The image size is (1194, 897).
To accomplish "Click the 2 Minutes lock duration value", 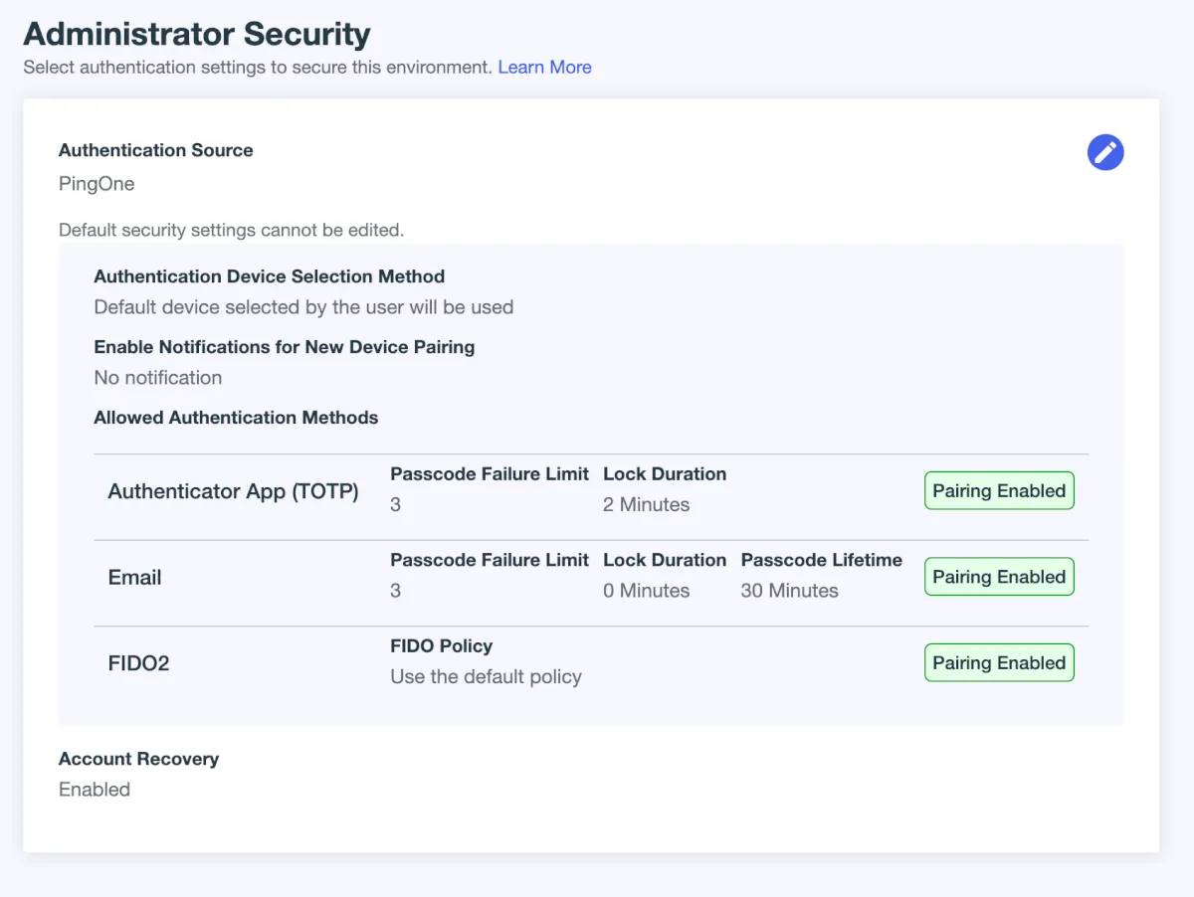I will click(646, 505).
